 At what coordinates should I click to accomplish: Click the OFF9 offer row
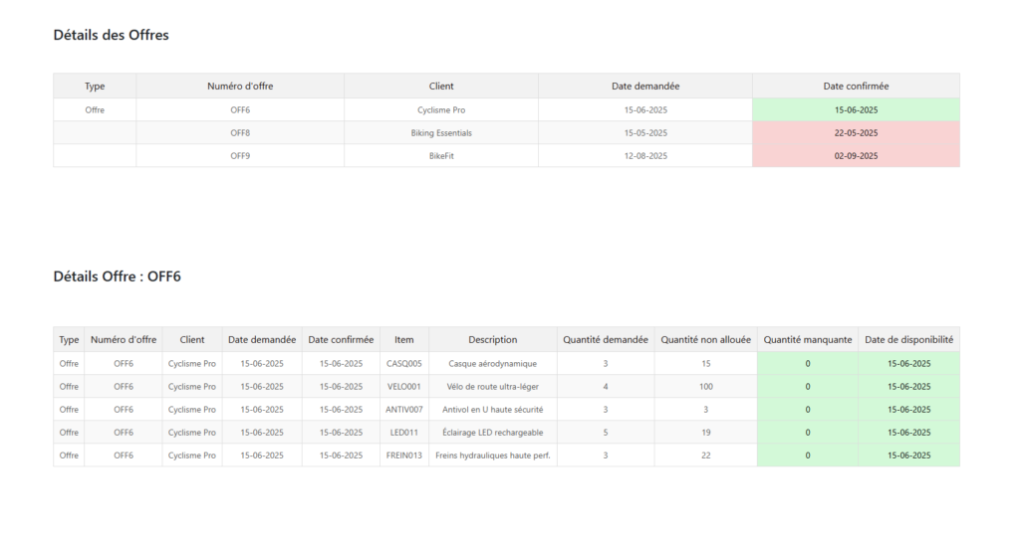coord(240,155)
